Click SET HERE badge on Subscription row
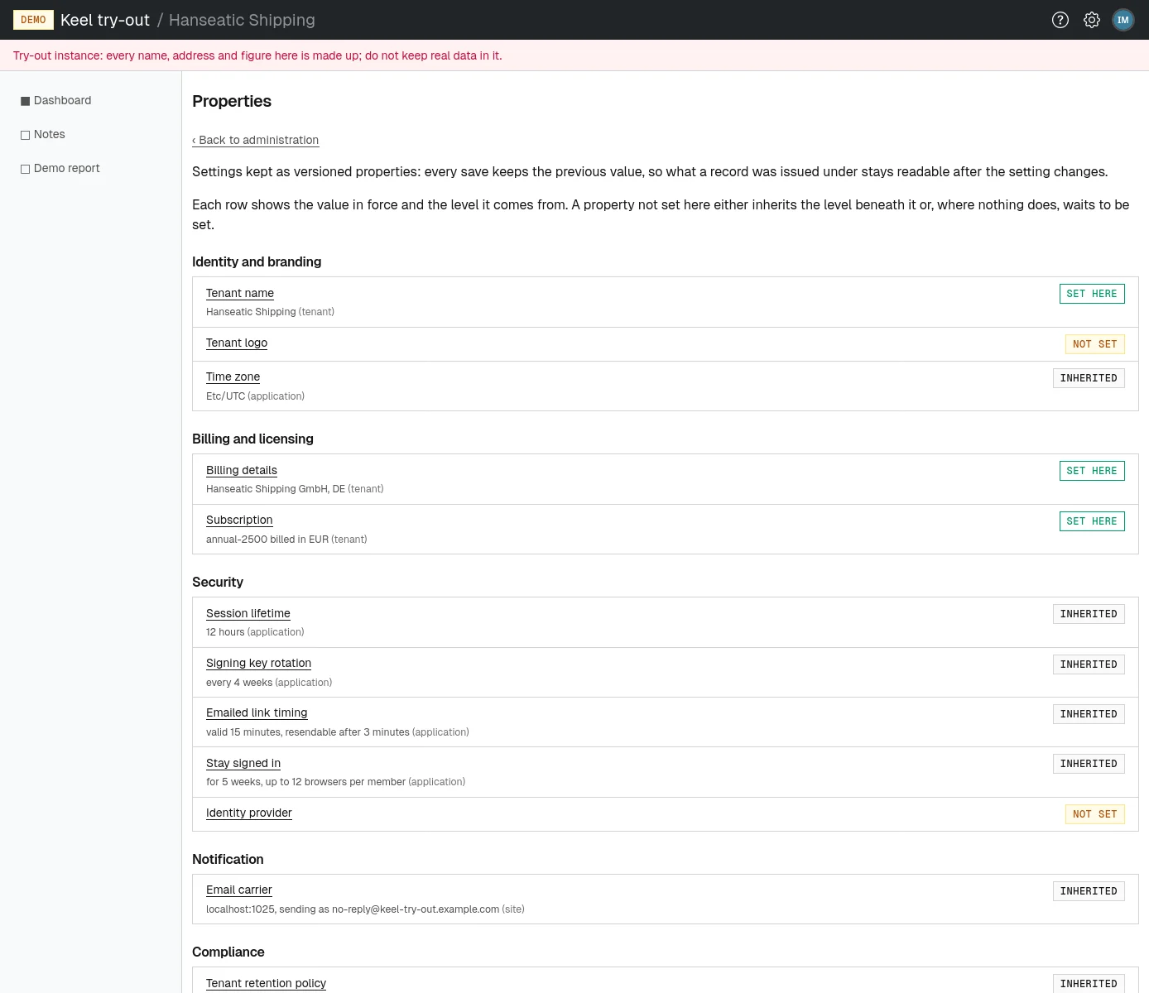The image size is (1149, 993). coord(1092,521)
